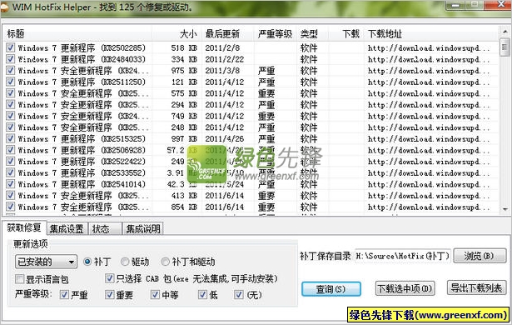
Task: Click the 575 KB size cell
Action: [x=184, y=93]
